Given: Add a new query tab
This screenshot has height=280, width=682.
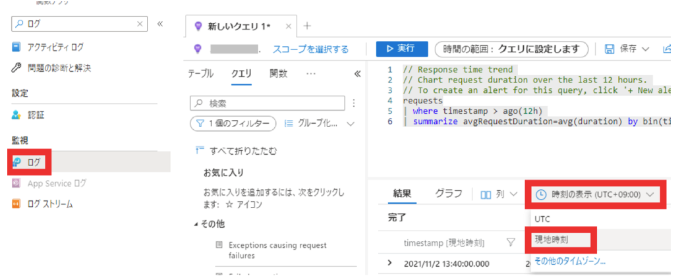Looking at the screenshot, I should click(307, 26).
